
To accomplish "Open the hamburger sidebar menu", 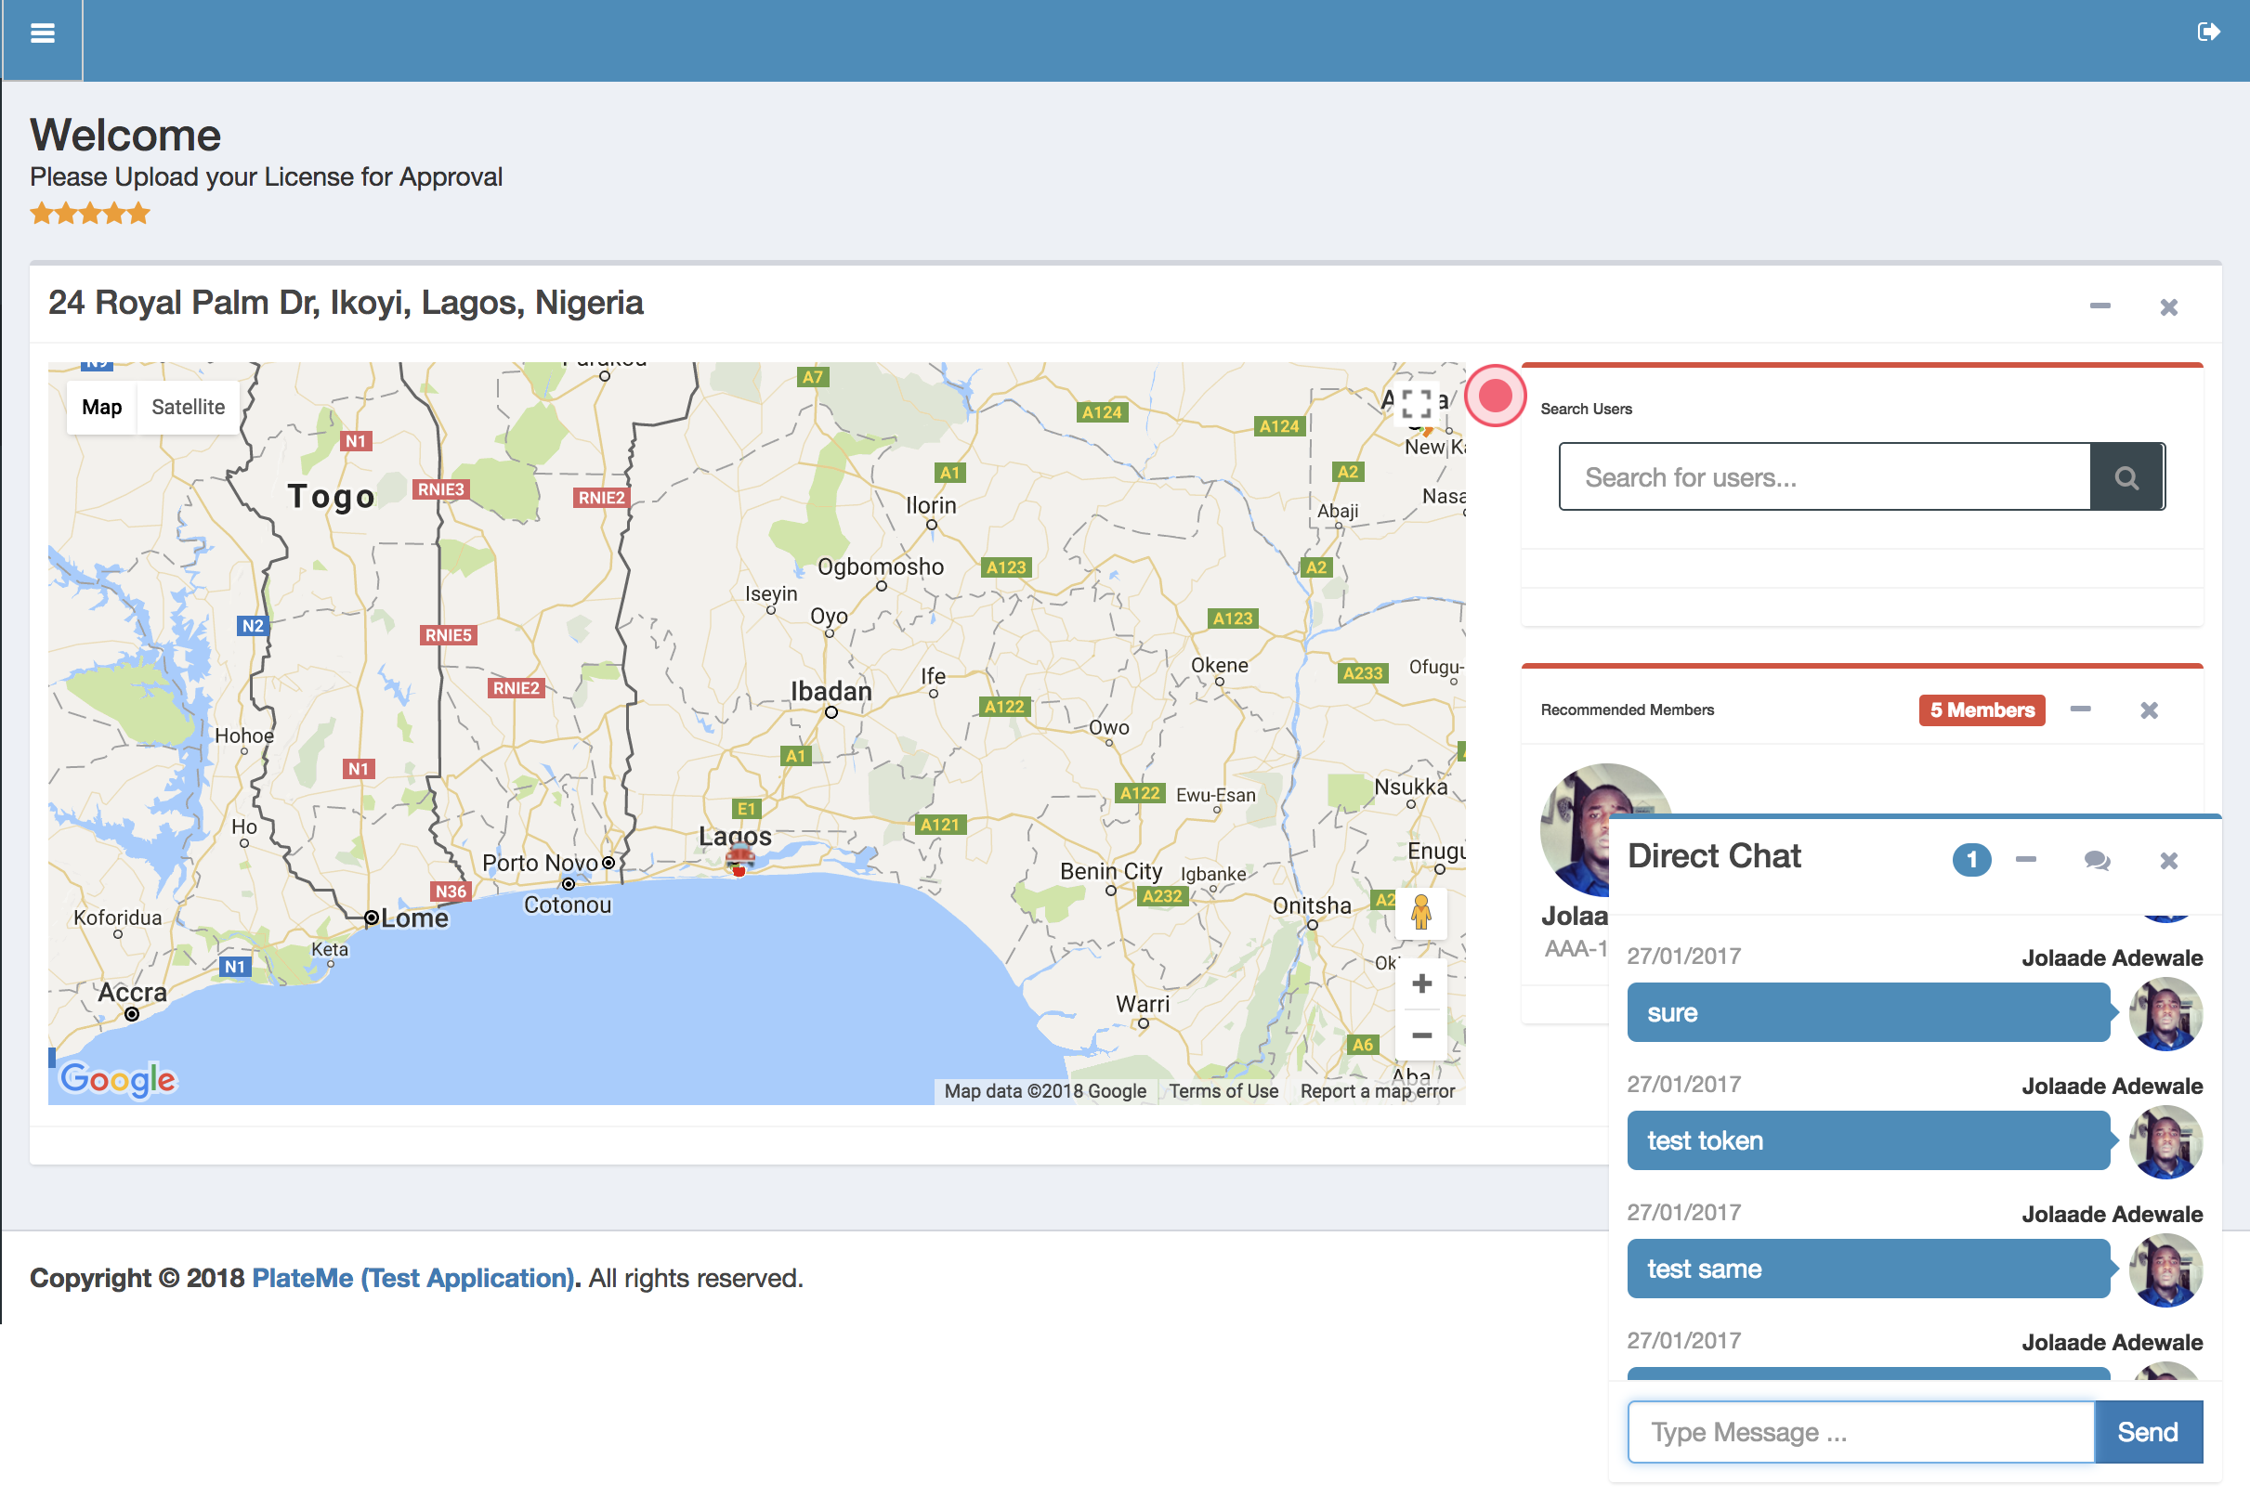I will pyautogui.click(x=43, y=34).
